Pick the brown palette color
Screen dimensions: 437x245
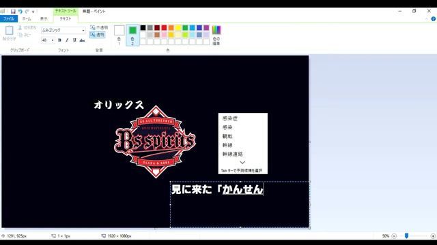157,35
